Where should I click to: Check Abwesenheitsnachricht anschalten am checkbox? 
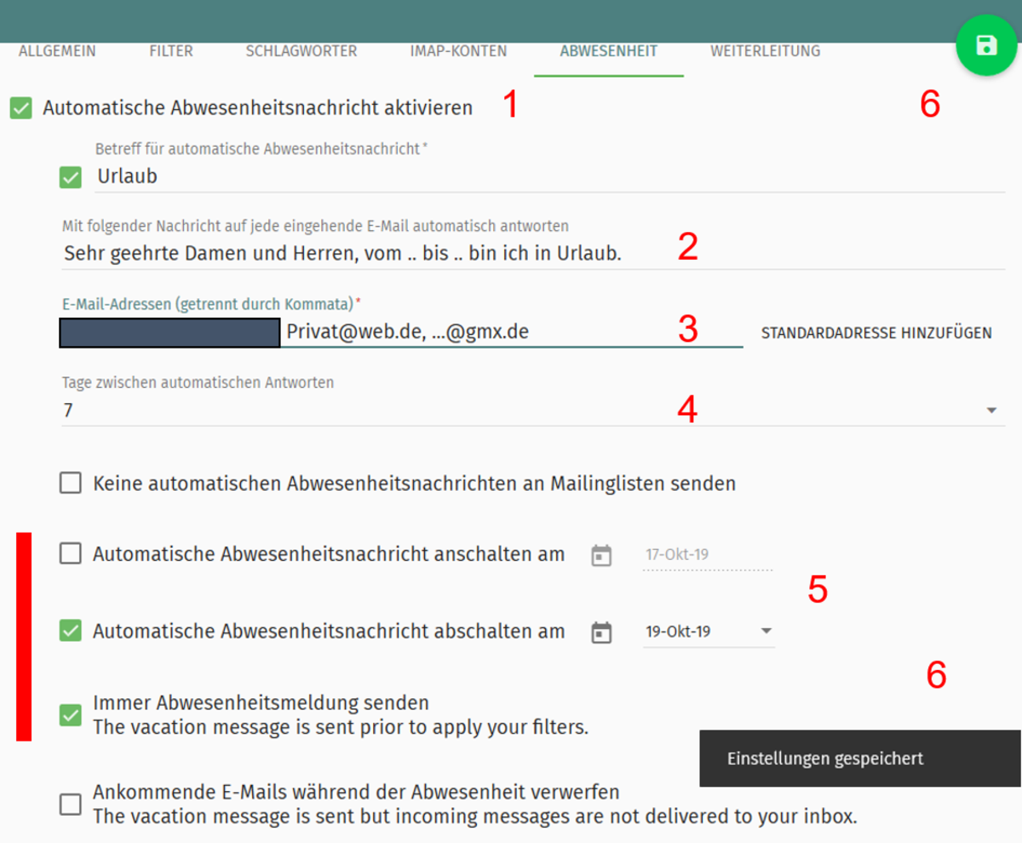(x=71, y=554)
